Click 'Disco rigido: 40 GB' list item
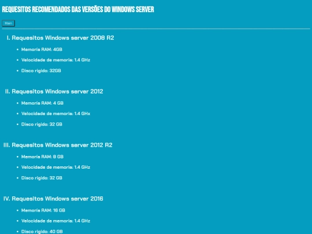312x234 pixels. tap(42, 232)
